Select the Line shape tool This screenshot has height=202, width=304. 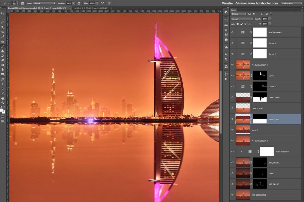3,93
